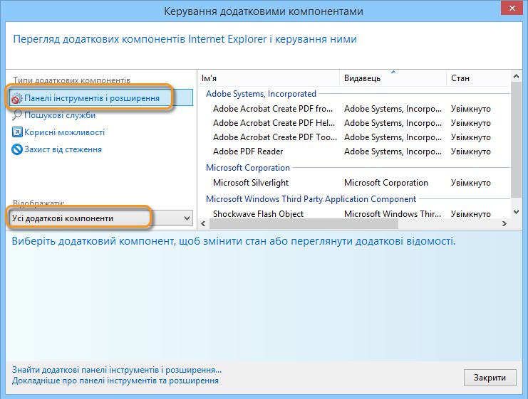Collapse the Adobe Systems, Incorporated group

(261, 94)
